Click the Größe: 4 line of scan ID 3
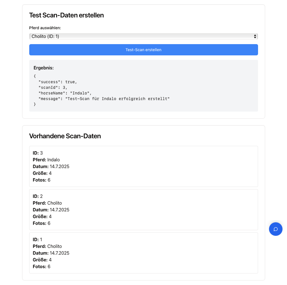 pyautogui.click(x=42, y=173)
